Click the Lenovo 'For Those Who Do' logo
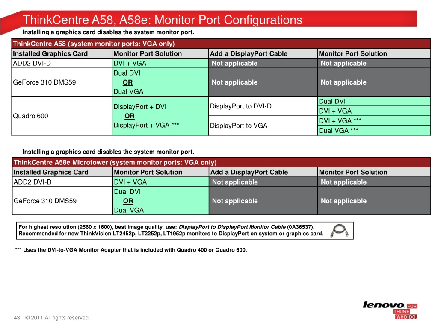The height and width of the screenshot is (328, 438). click(x=390, y=310)
